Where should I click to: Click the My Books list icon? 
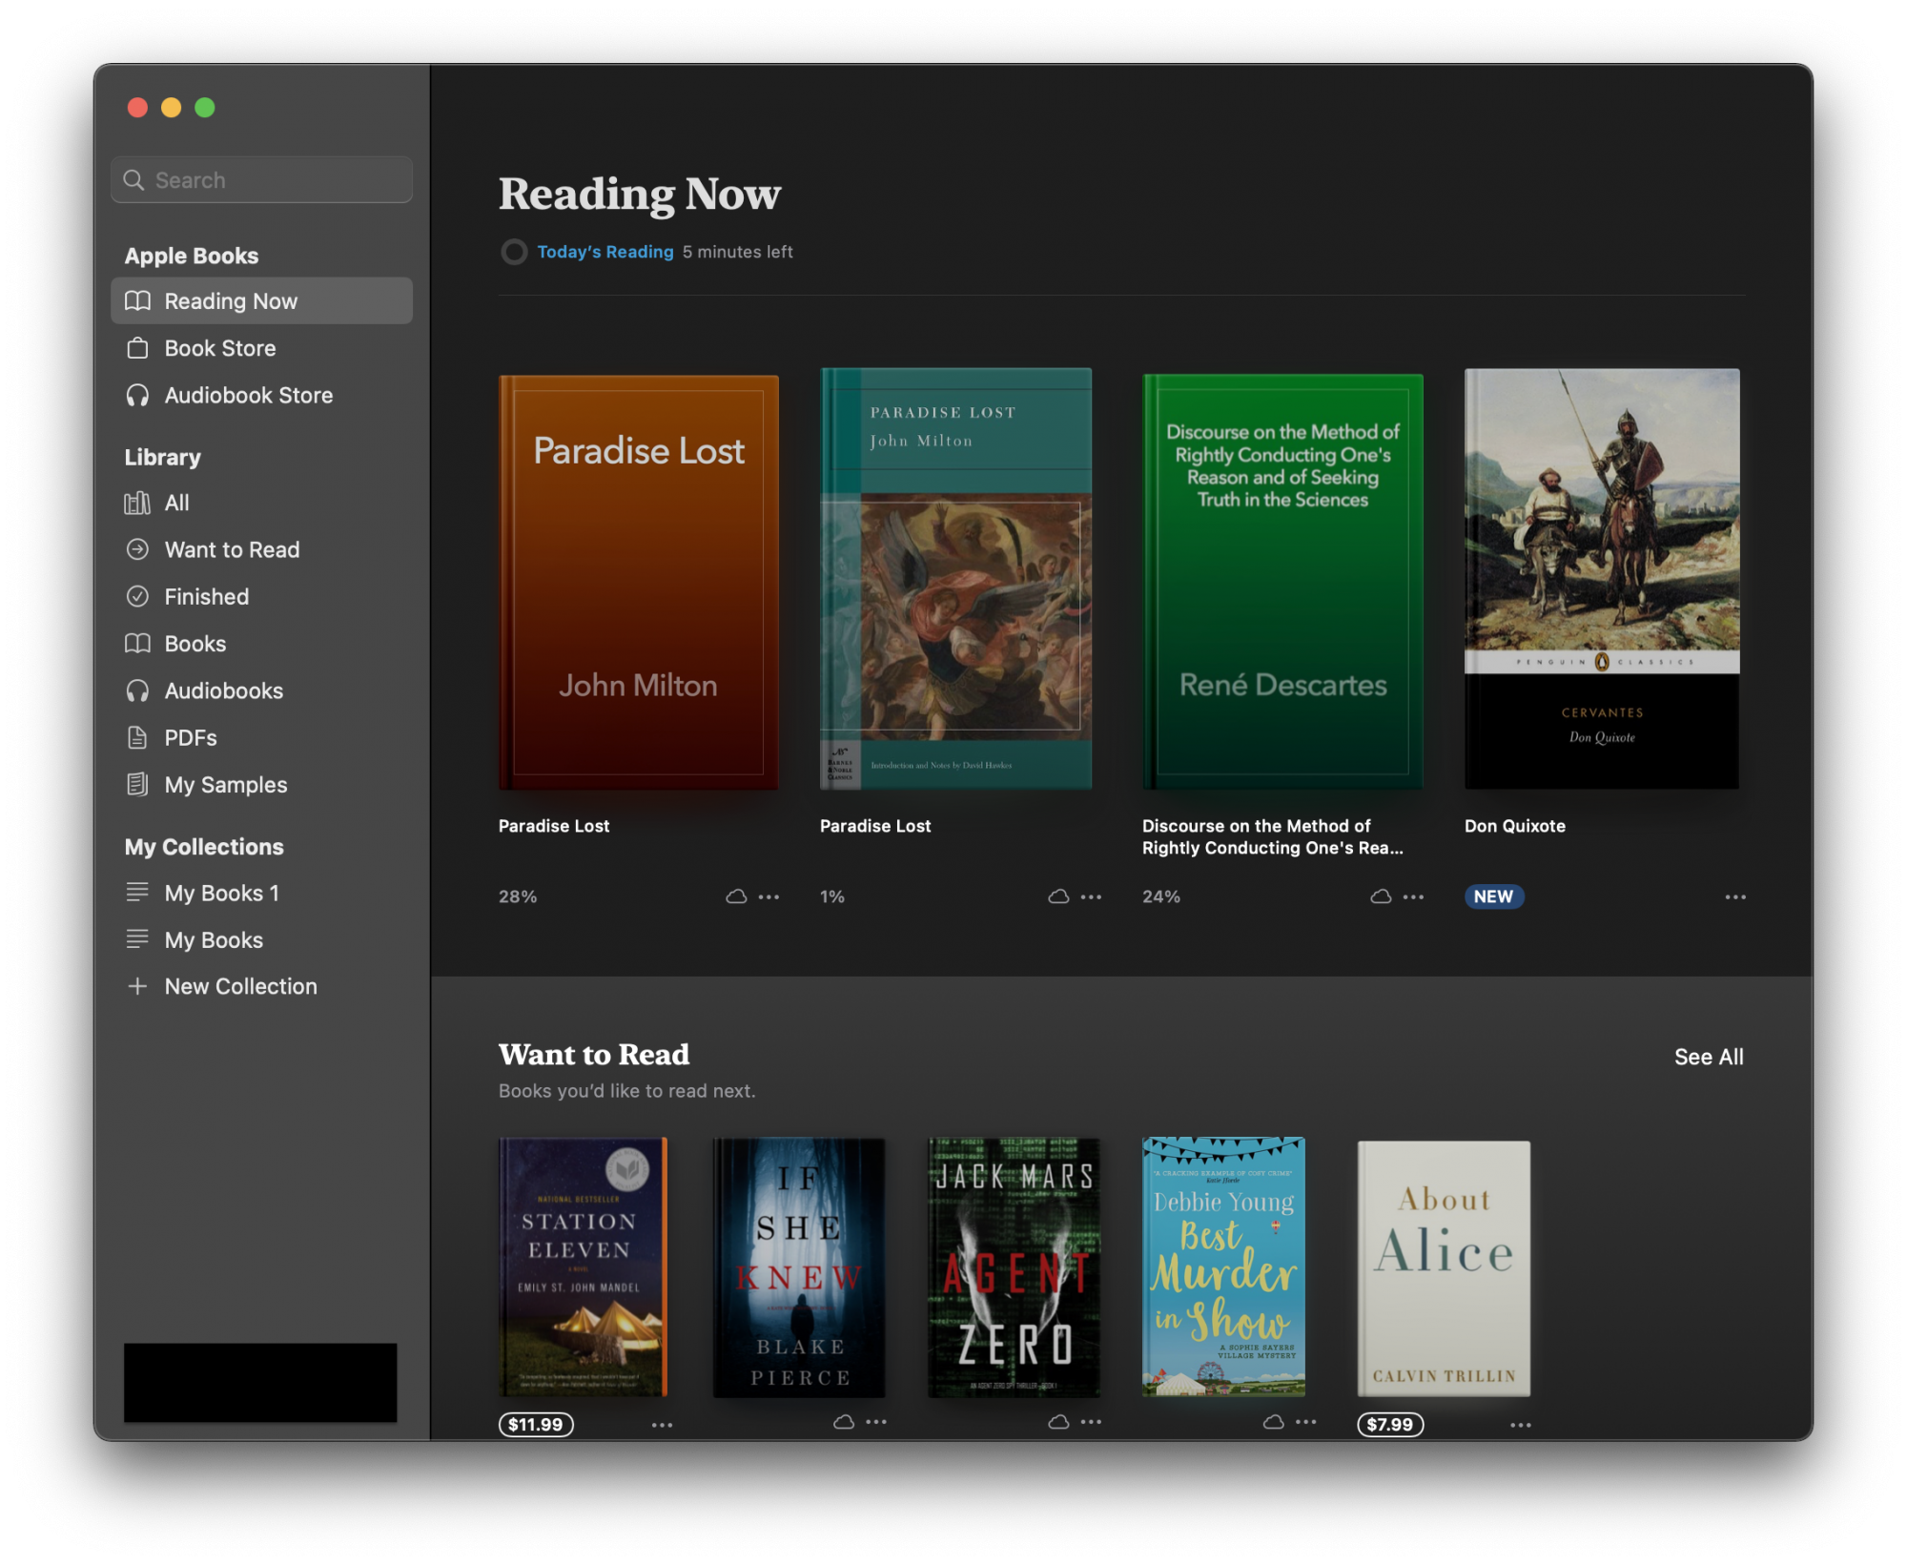137,938
